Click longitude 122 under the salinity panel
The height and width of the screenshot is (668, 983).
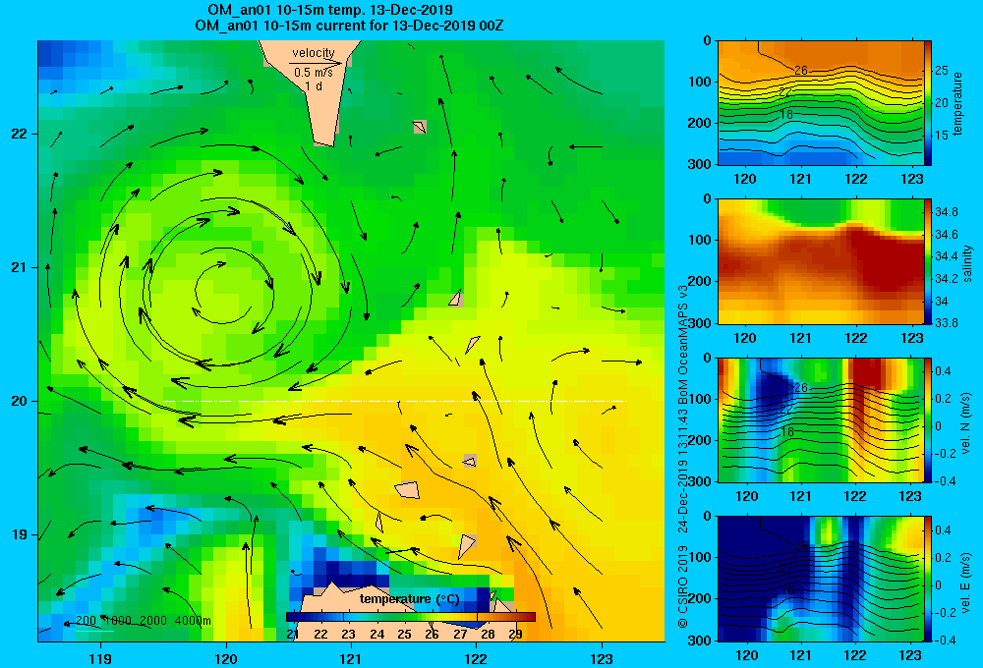pyautogui.click(x=856, y=338)
